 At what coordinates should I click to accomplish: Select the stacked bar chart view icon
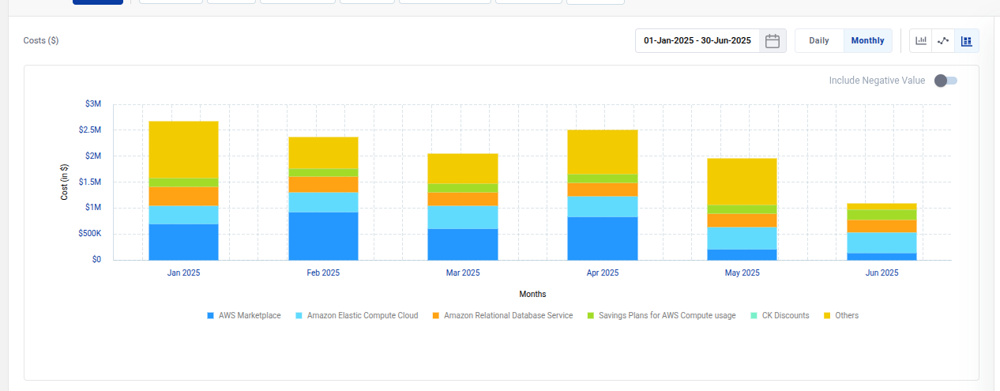(x=966, y=41)
